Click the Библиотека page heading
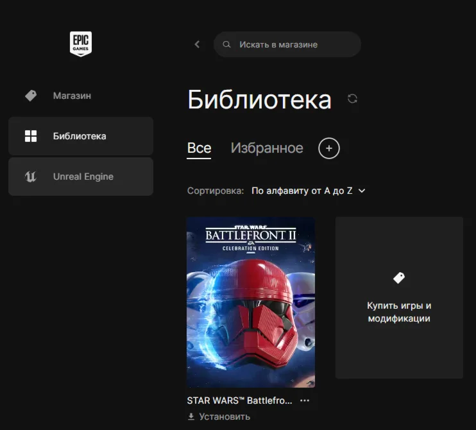Screen dimensions: 476x430 259,99
